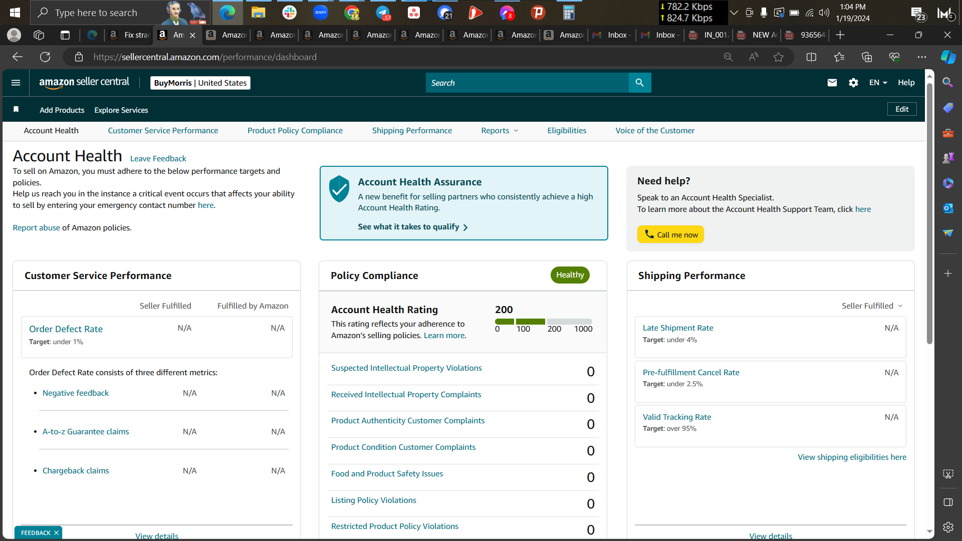Open the Seller Central settings gear
Viewport: 962px width, 541px height.
pos(854,83)
